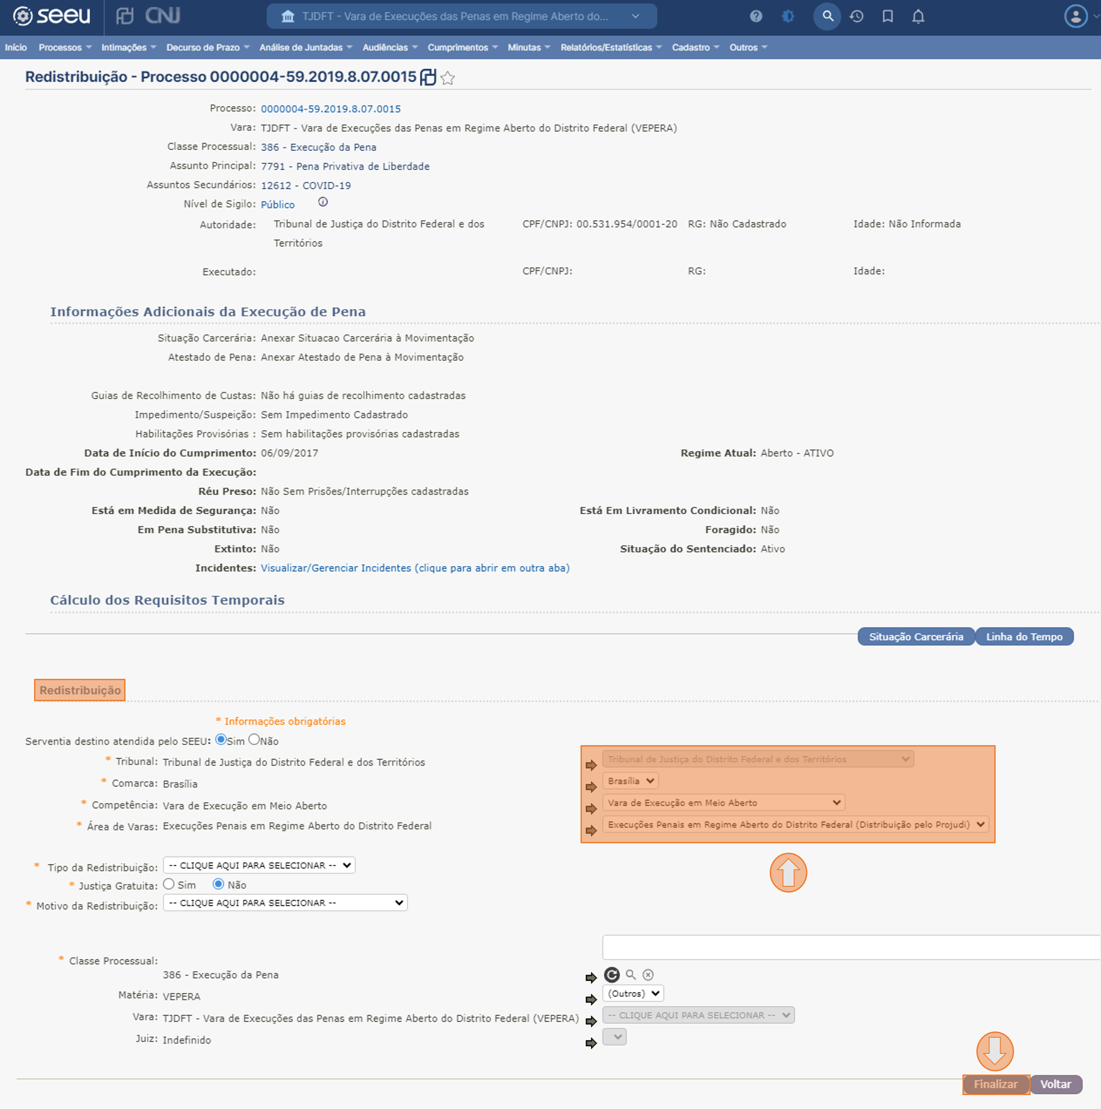The width and height of the screenshot is (1101, 1109).
Task: Open the Tipo da Redistribuição dropdown
Action: point(259,865)
